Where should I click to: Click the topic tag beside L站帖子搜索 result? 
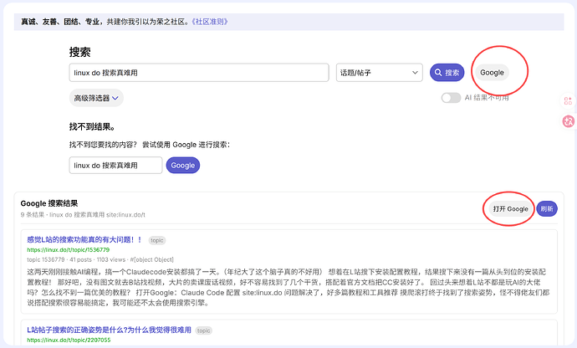(203, 330)
